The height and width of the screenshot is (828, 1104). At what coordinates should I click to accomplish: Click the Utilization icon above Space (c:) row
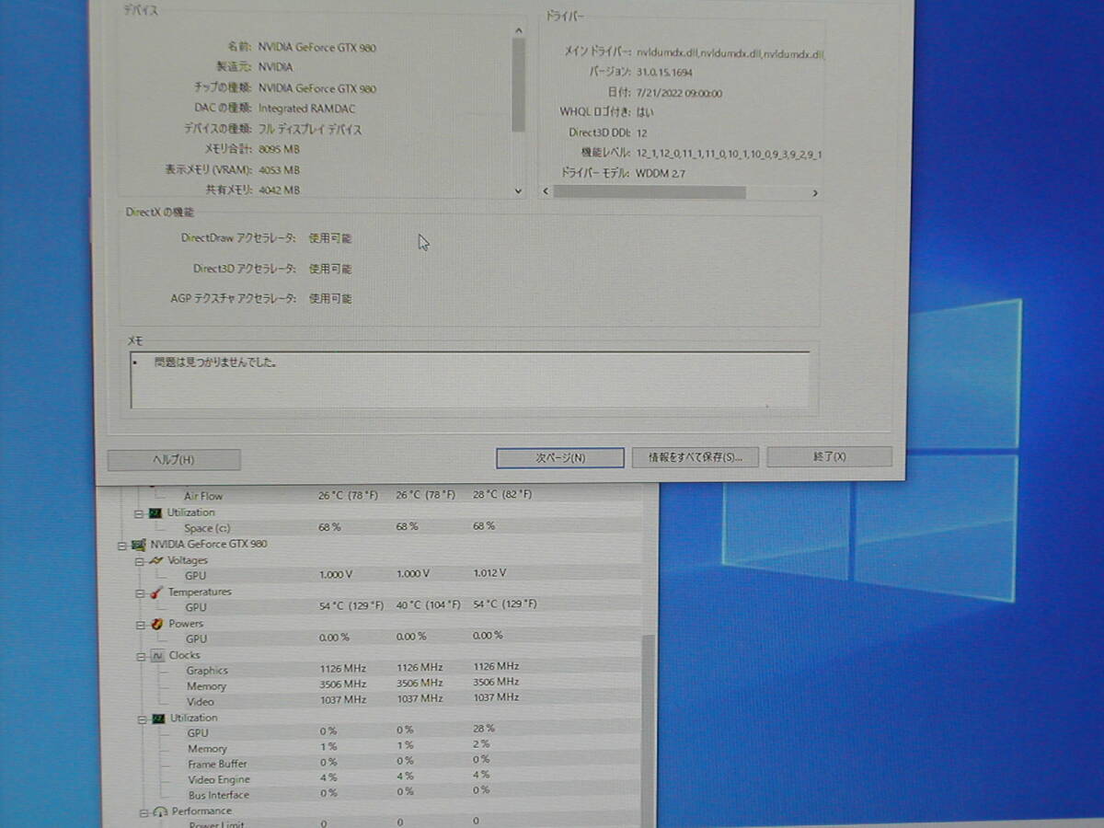tap(155, 512)
